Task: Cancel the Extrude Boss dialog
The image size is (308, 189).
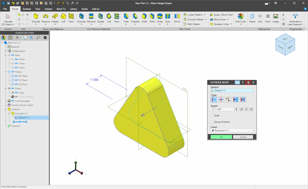Action: click(x=243, y=137)
